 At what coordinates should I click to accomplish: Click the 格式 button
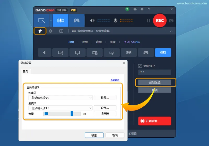pyautogui.click(x=155, y=90)
